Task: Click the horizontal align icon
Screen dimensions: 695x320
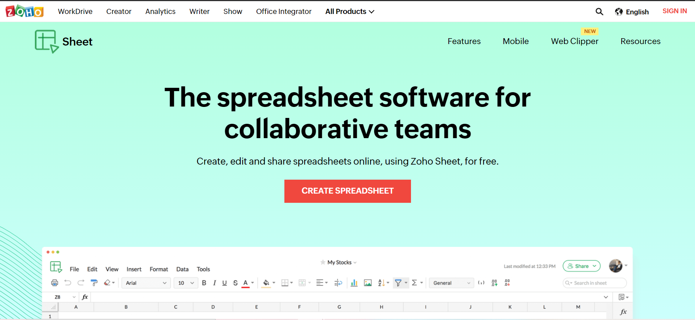Action: point(320,283)
